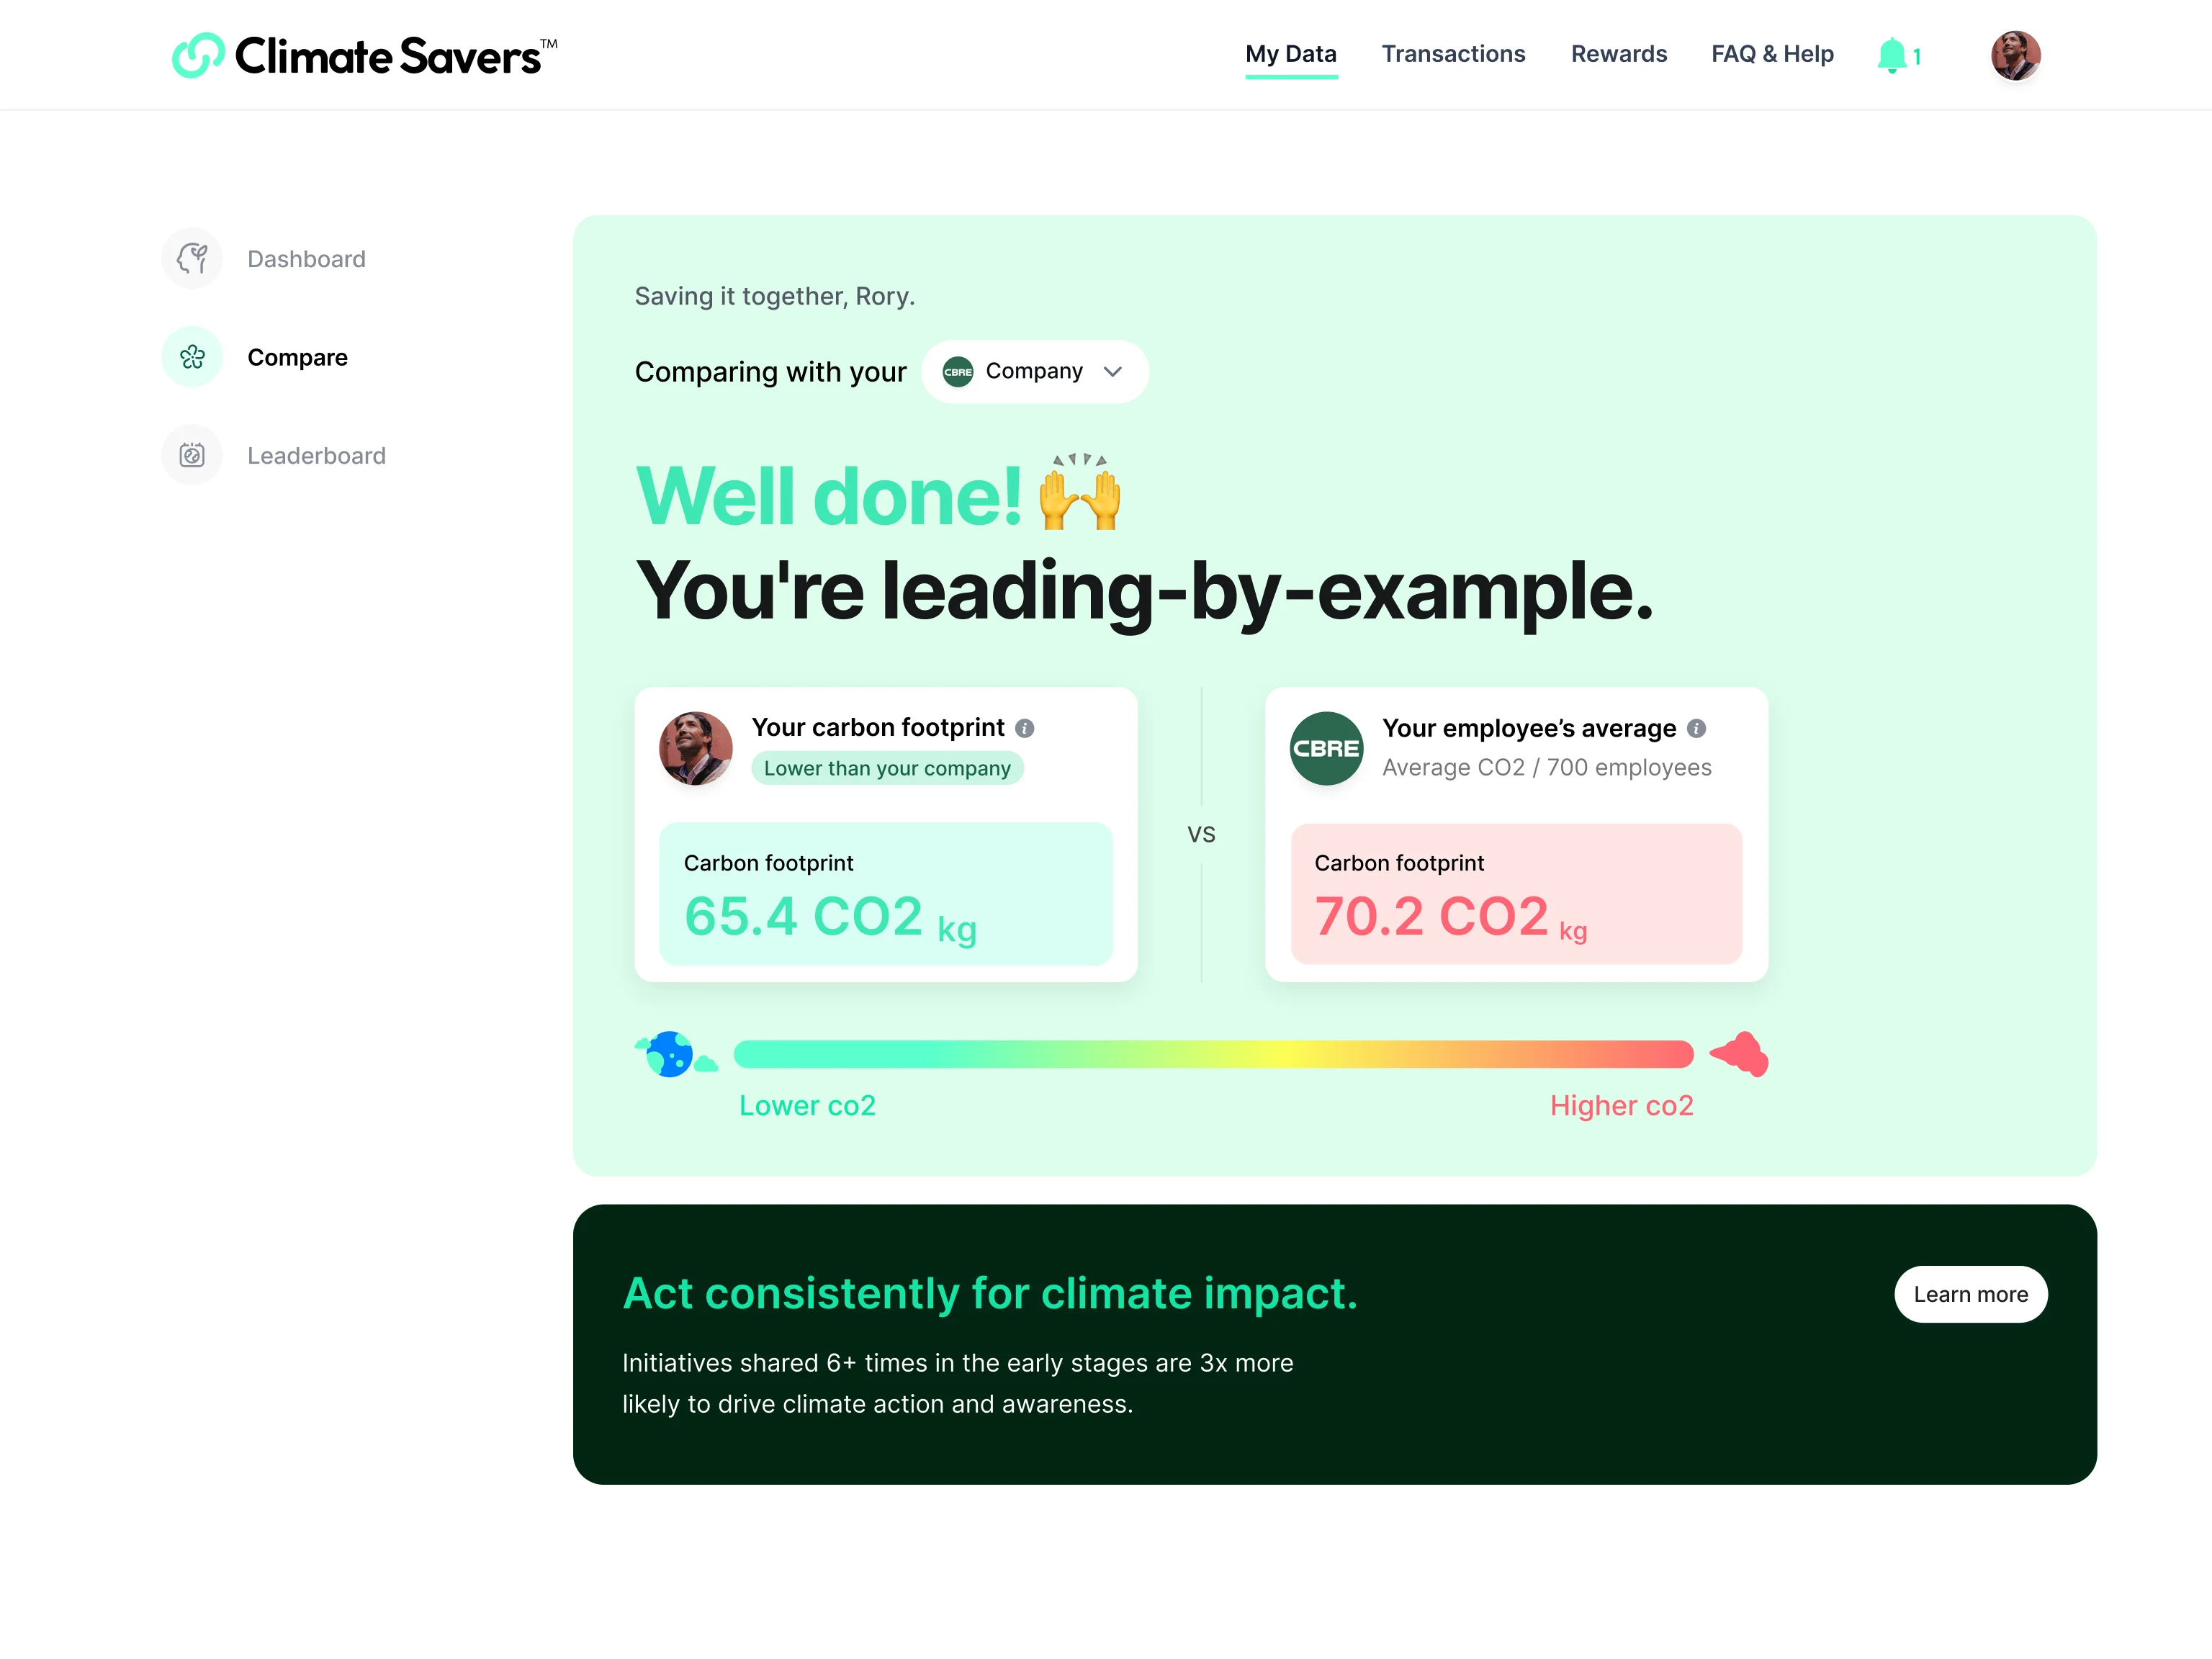Click the red smoke icon at Higher co2
Screen dimensions: 2212x1659
coord(1740,1054)
